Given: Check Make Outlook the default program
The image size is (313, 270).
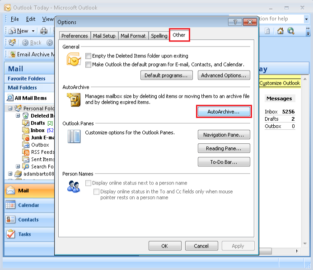Looking at the screenshot, I should pos(88,65).
